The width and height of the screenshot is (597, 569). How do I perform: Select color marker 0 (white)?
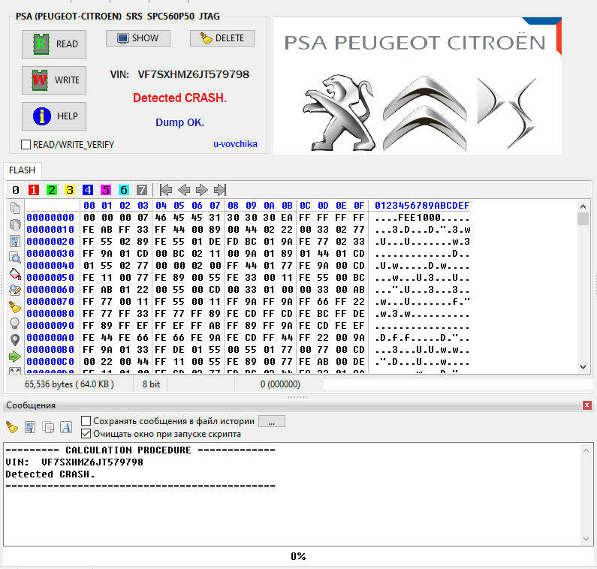[16, 189]
